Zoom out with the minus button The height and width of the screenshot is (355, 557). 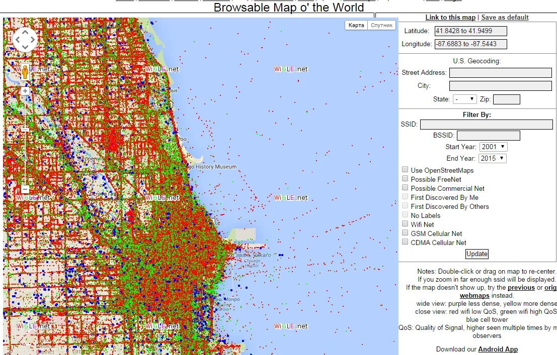coord(25,189)
